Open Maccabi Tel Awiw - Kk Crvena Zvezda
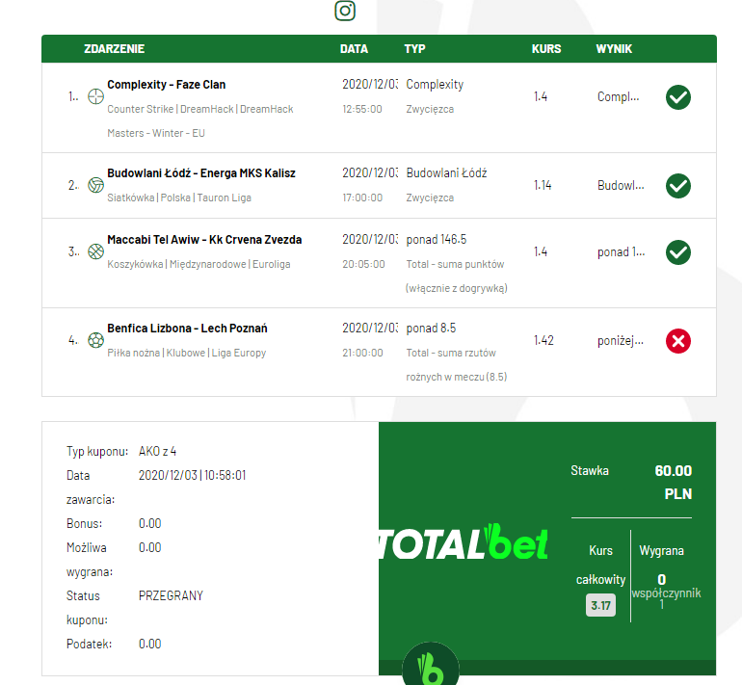 (x=204, y=240)
